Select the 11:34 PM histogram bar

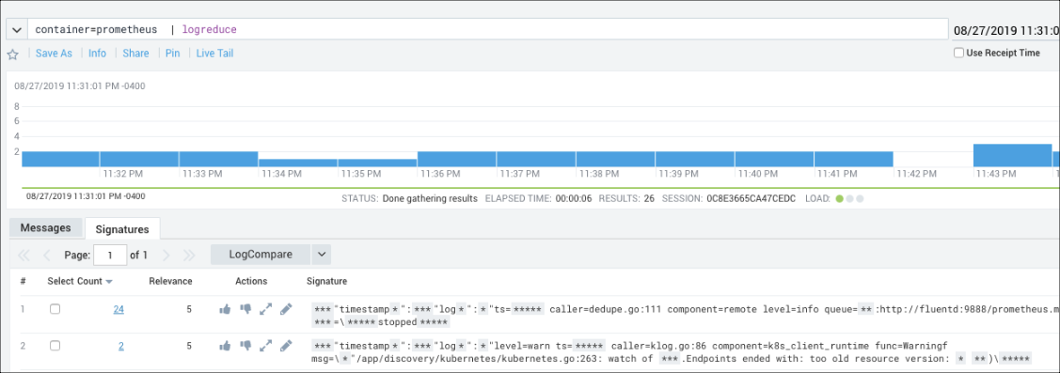click(x=298, y=163)
